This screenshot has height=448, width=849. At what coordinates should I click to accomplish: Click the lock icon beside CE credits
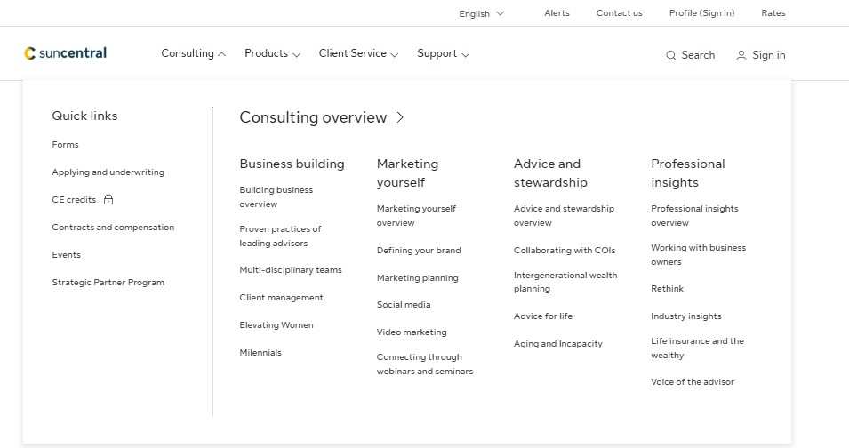point(108,200)
